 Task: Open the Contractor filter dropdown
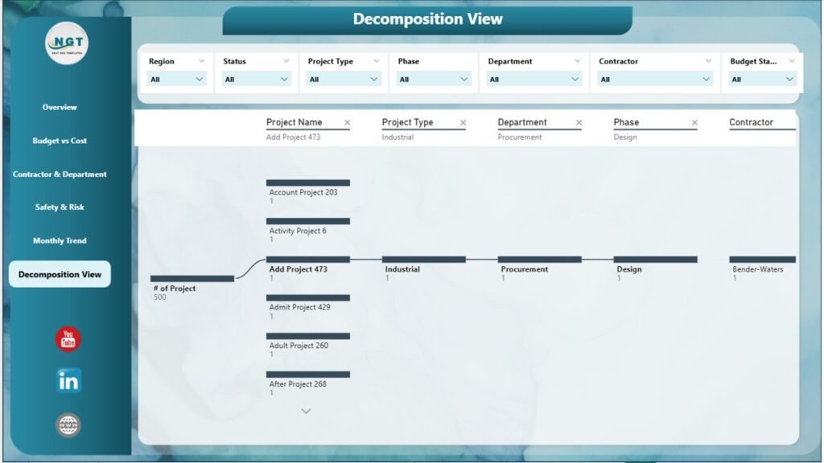707,79
